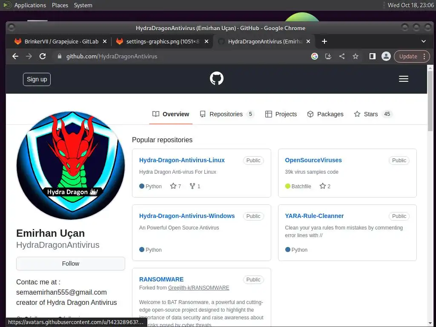Reload the page with refresh icon
Viewport: 436px width, 327px height.
pos(43,57)
